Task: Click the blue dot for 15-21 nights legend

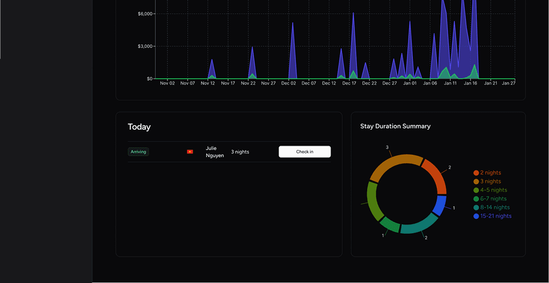Action: 476,216
